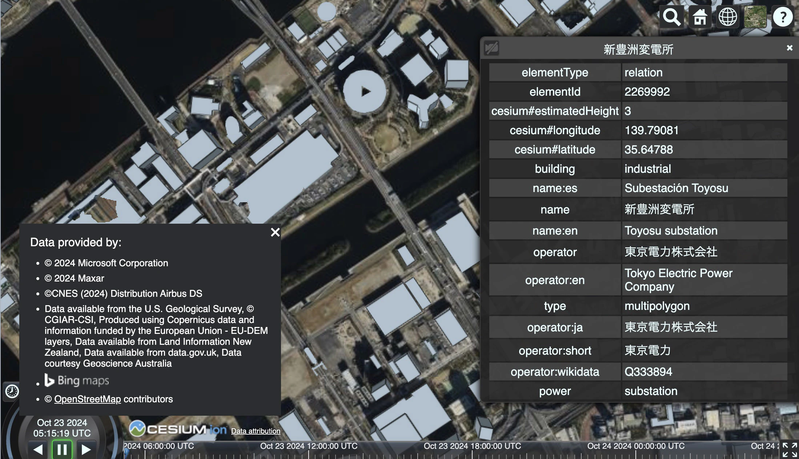Screen dimensions: 799x459
Task: Open the scene mode picker globe
Action: coord(728,17)
